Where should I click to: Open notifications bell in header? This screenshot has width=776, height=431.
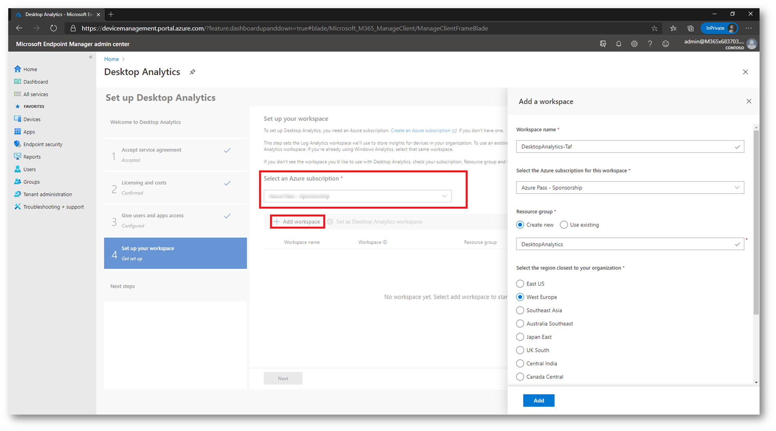click(618, 44)
